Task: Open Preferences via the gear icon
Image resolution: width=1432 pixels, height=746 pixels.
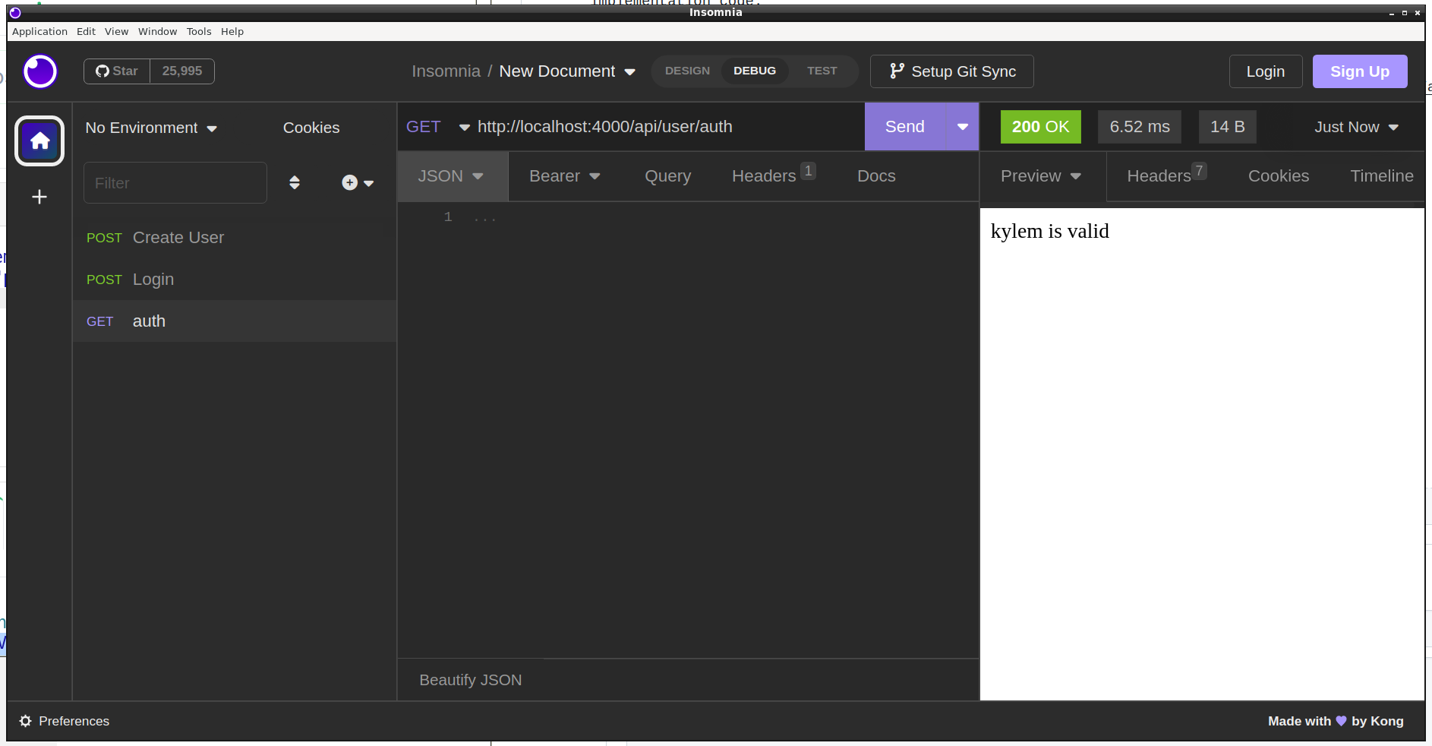Action: click(24, 720)
